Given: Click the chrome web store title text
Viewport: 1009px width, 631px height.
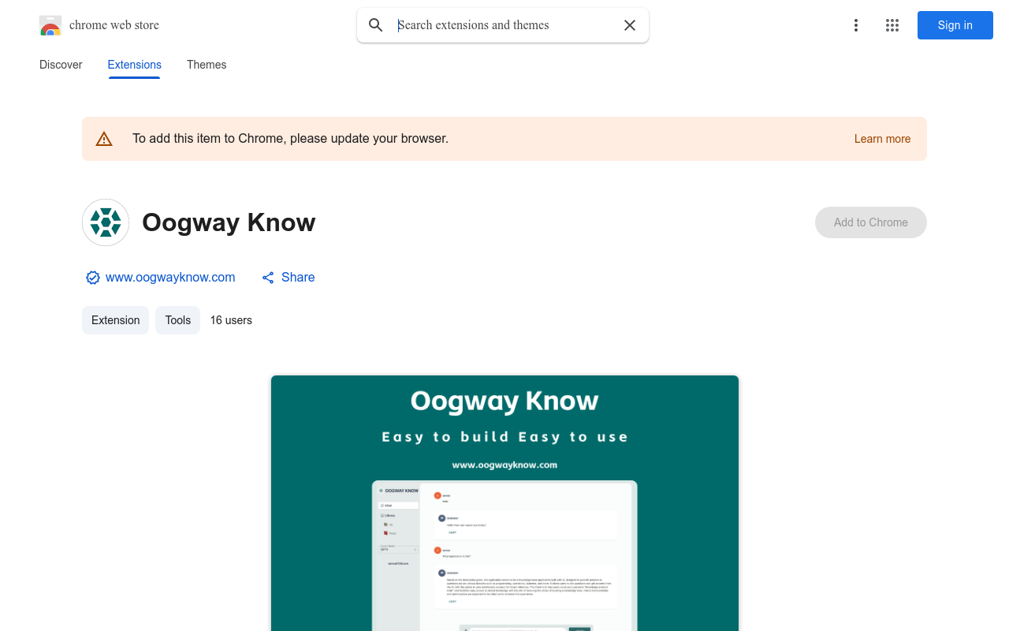Looking at the screenshot, I should coord(114,25).
